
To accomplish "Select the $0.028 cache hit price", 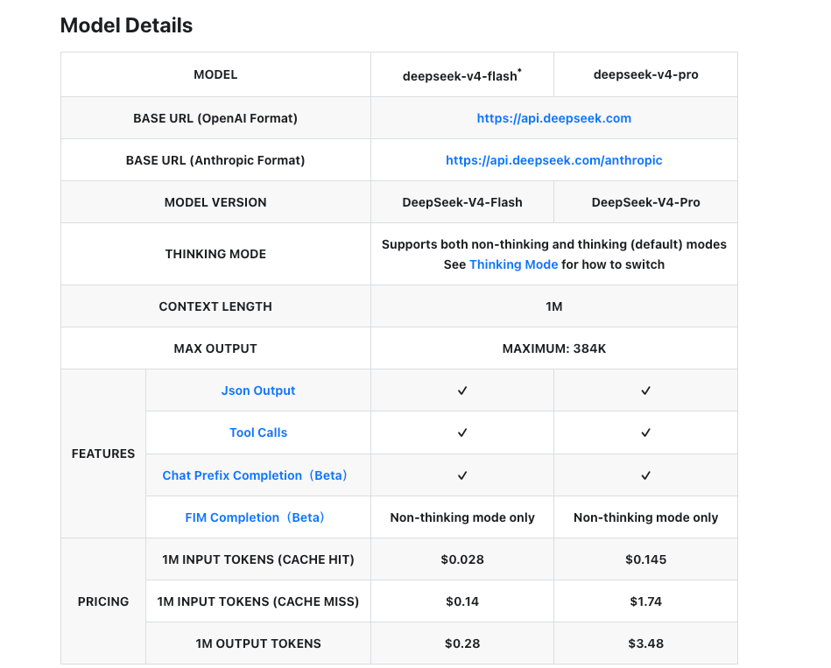I will coord(462,559).
